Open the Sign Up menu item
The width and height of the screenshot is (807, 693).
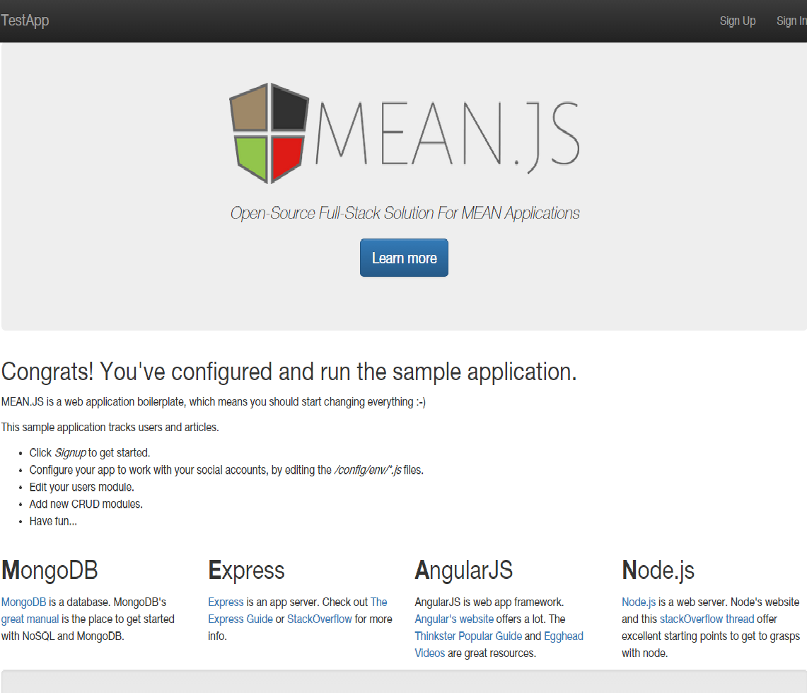click(738, 21)
